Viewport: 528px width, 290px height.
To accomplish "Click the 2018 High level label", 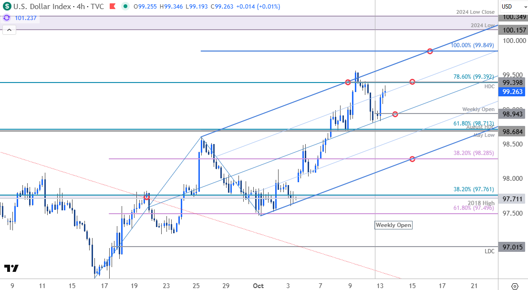I will click(481, 203).
